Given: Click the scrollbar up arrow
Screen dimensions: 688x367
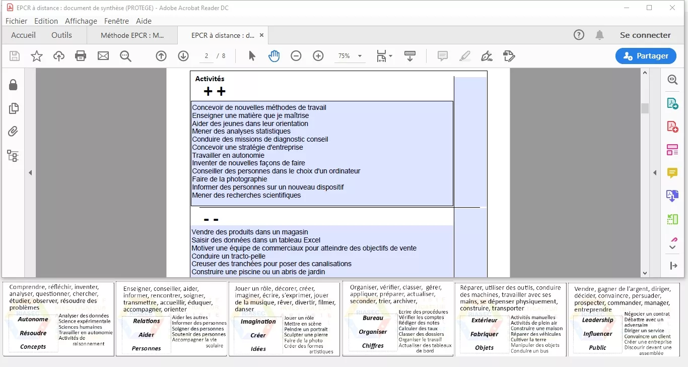Looking at the screenshot, I should click(645, 73).
